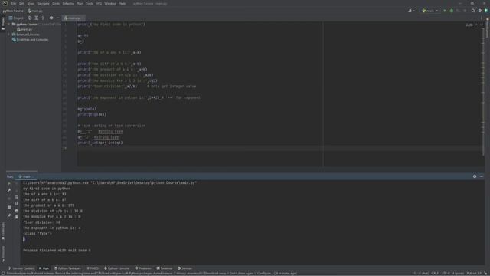Open Services tool window tab
This screenshot has height=276, width=490.
click(x=185, y=268)
